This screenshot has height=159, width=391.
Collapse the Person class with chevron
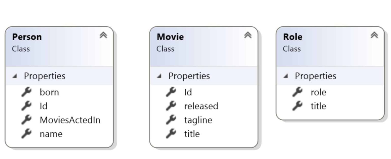pyautogui.click(x=103, y=35)
